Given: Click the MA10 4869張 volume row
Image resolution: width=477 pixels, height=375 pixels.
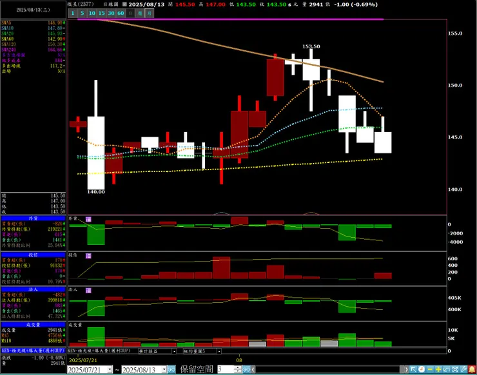Looking at the screenshot, I should tap(33, 341).
